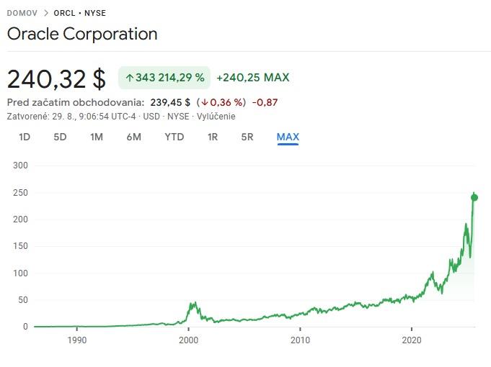
Task: Choose the 1R time range
Action: 213,137
